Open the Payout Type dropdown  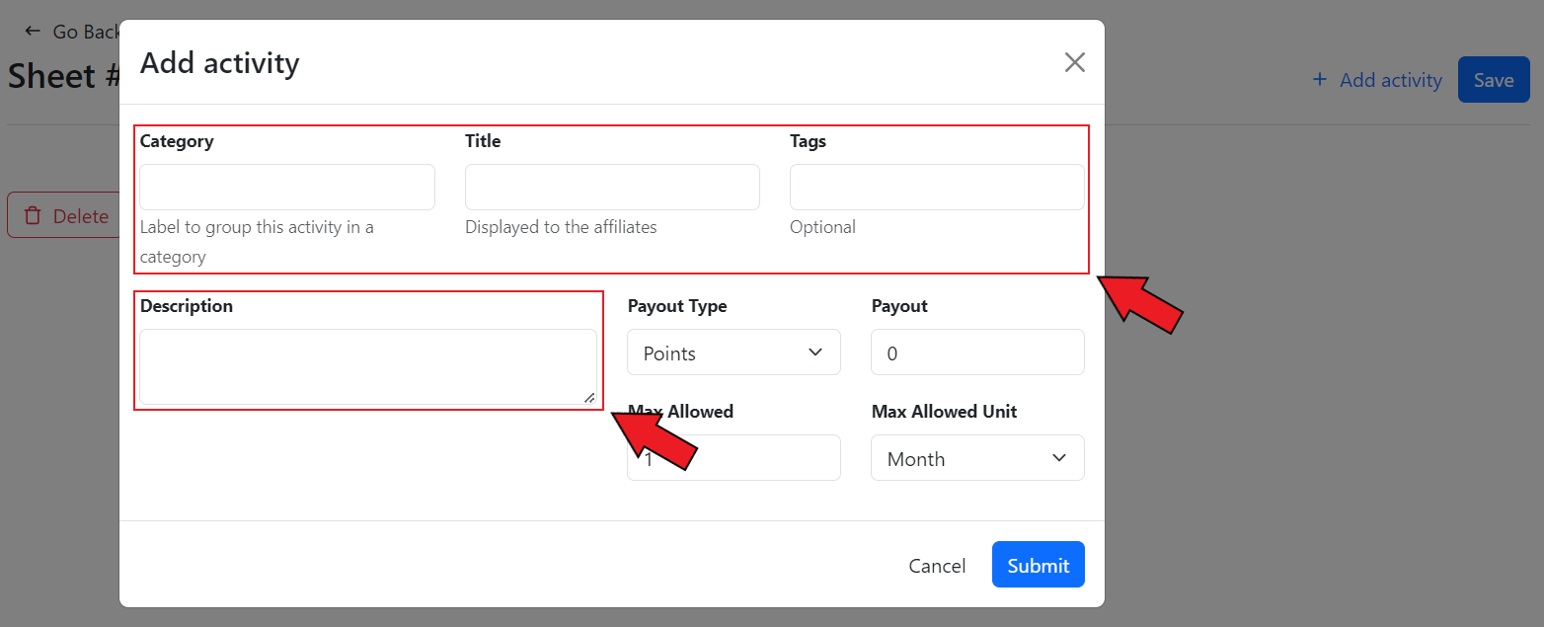click(x=733, y=353)
